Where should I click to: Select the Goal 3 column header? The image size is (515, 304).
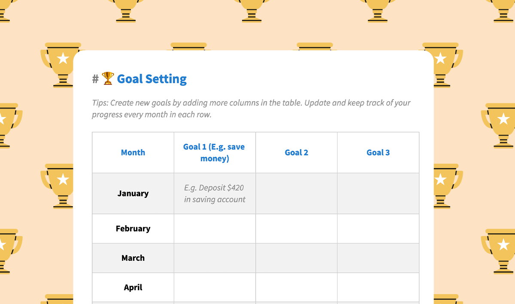(x=378, y=153)
